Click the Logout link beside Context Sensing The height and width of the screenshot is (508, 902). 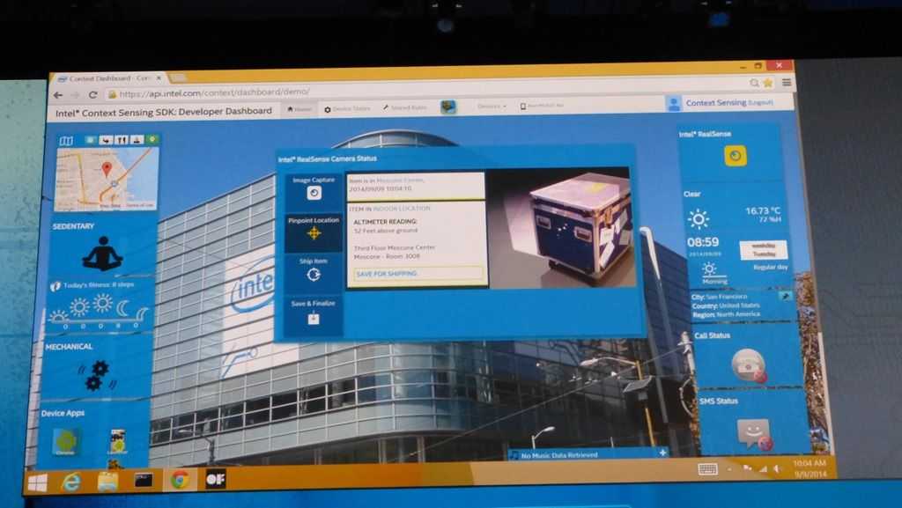click(x=760, y=102)
